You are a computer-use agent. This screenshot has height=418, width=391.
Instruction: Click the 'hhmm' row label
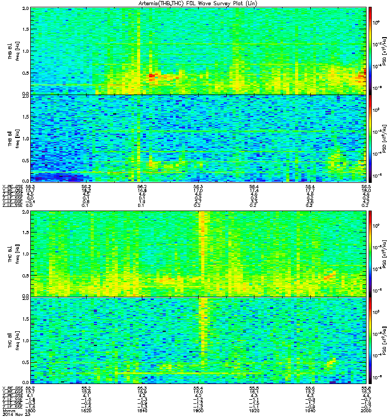point(8,411)
